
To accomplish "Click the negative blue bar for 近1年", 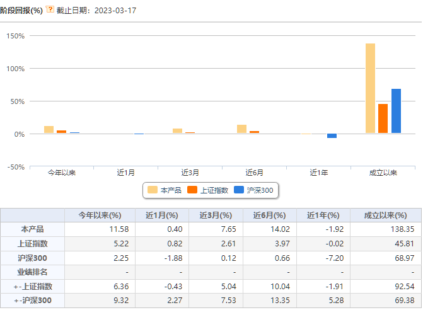I will pos(332,136).
